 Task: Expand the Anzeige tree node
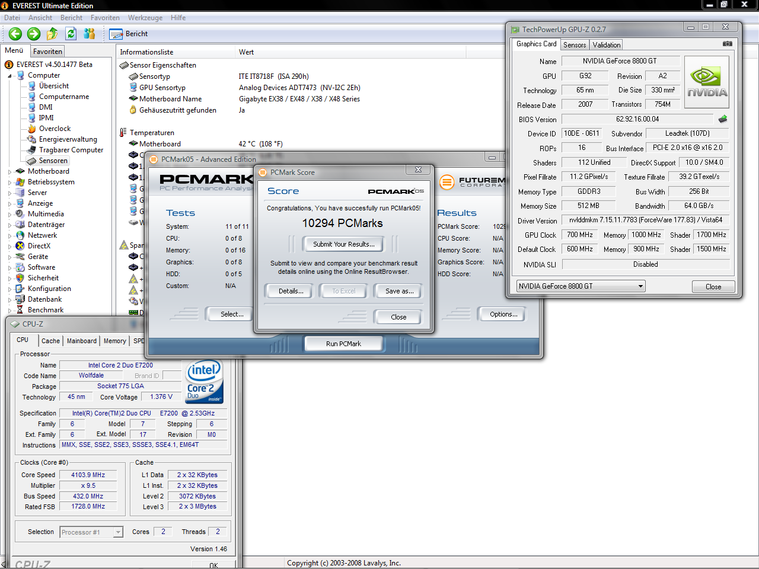click(9, 204)
